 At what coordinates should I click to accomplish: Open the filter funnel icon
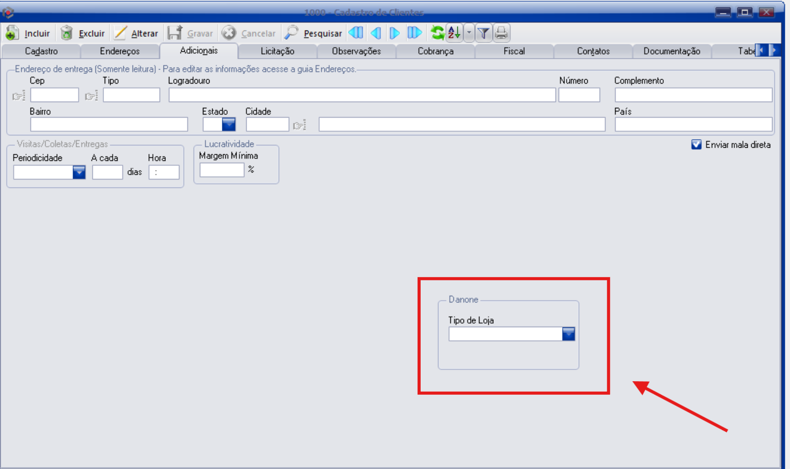pos(483,33)
